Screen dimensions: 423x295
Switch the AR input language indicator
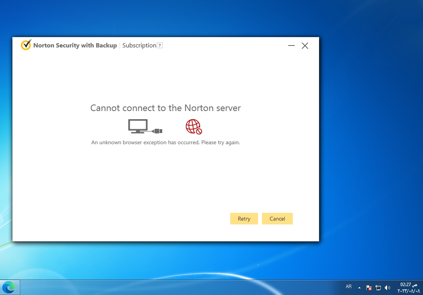[x=348, y=287]
